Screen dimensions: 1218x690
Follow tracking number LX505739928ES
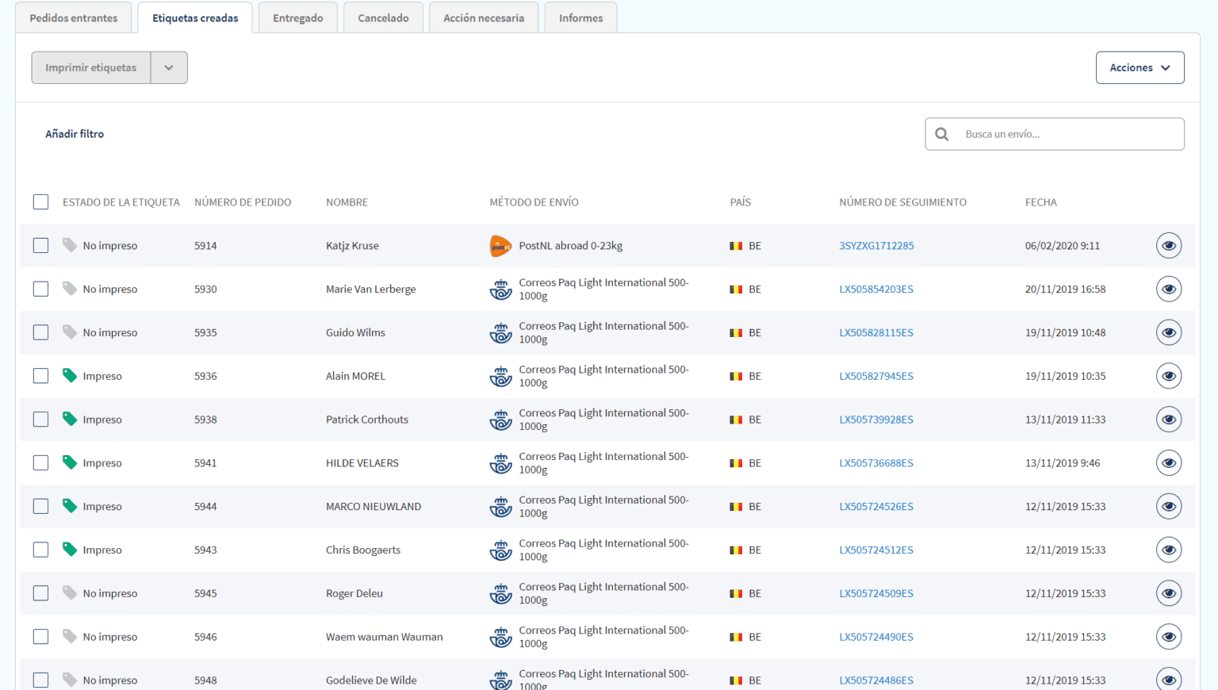[x=876, y=420]
